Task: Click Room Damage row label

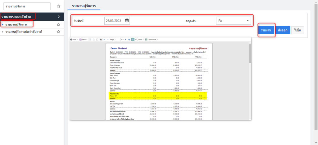Action: coord(115,83)
